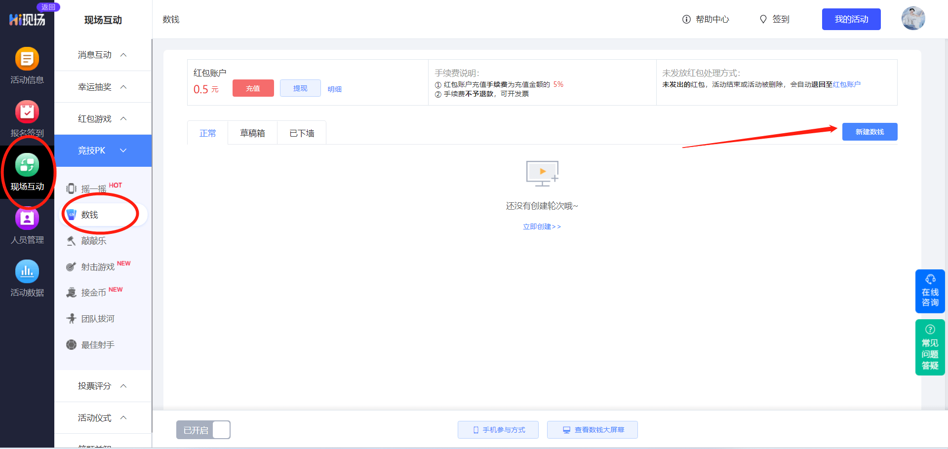Screen dimensions: 948x449
Task: Open the 活动数据 chart icon
Action: [27, 272]
